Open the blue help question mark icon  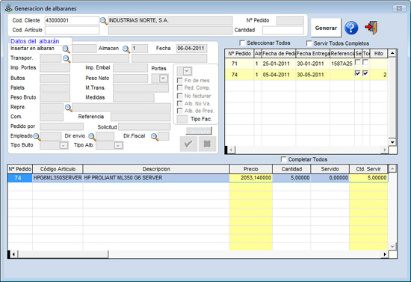(x=351, y=28)
